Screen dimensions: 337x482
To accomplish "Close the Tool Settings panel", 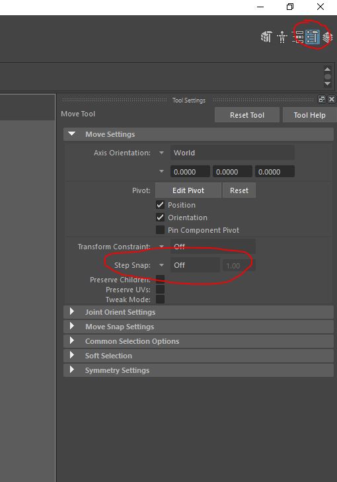I will pos(332,99).
